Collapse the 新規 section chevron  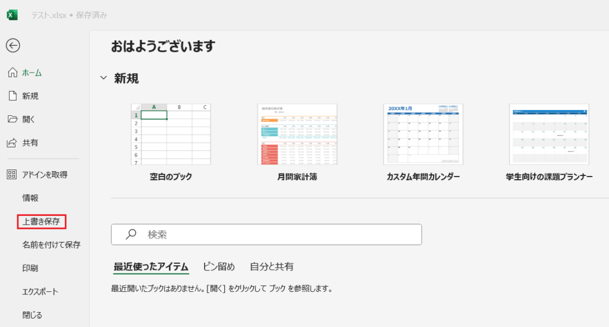(103, 78)
